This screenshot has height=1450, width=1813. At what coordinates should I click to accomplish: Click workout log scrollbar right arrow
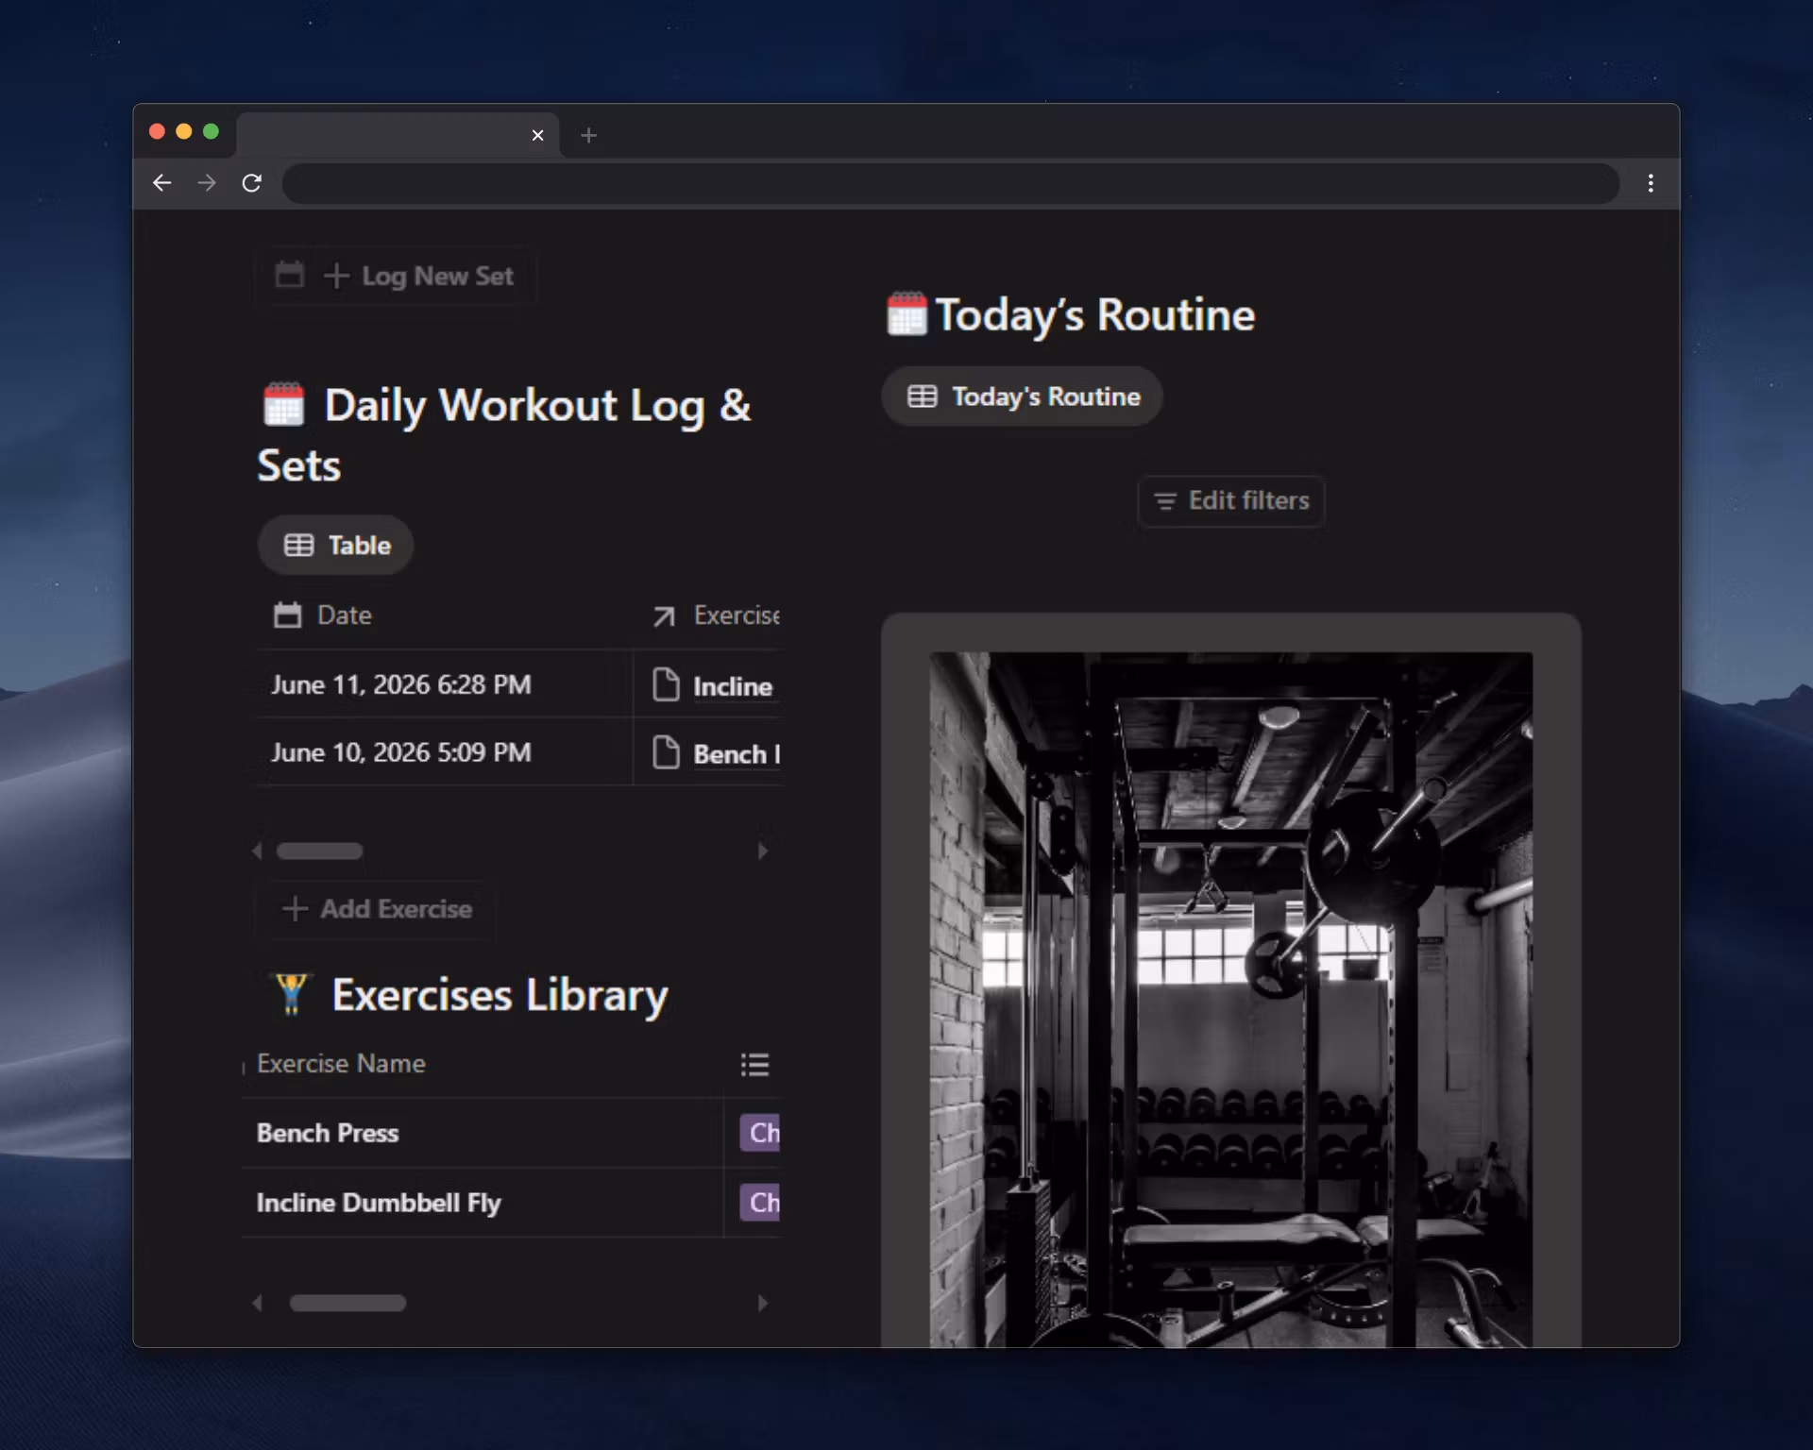[x=763, y=851]
